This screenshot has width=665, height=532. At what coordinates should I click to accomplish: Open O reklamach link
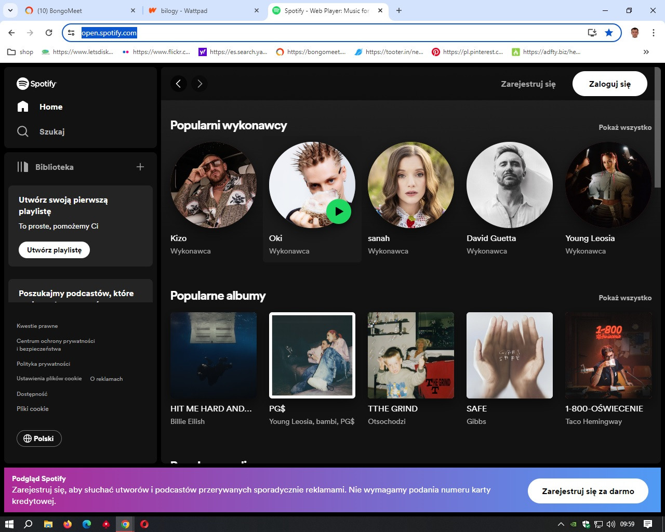(x=107, y=379)
